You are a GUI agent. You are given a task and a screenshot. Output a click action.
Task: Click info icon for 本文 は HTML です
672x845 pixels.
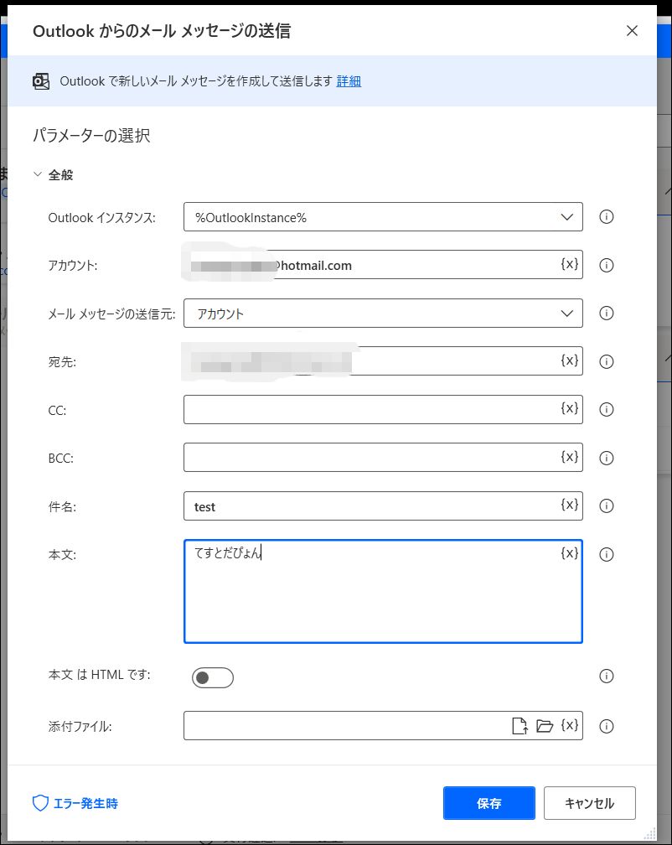(607, 676)
